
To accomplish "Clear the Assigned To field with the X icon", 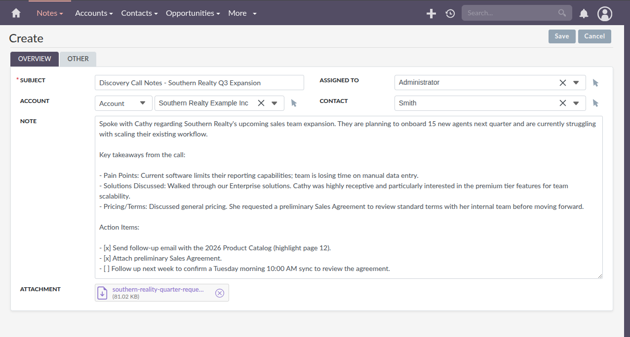I will pos(562,82).
